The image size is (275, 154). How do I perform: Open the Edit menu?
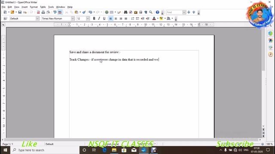tap(9, 7)
